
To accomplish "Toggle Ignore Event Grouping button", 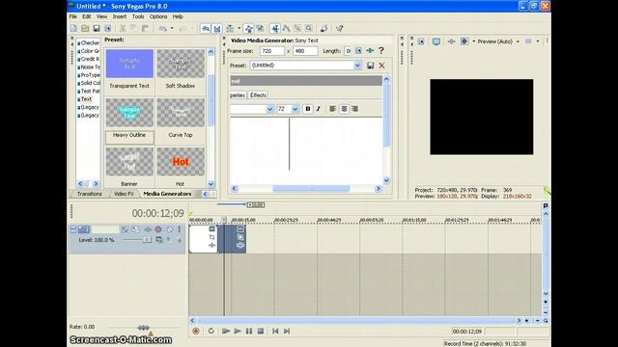I will point(260,28).
